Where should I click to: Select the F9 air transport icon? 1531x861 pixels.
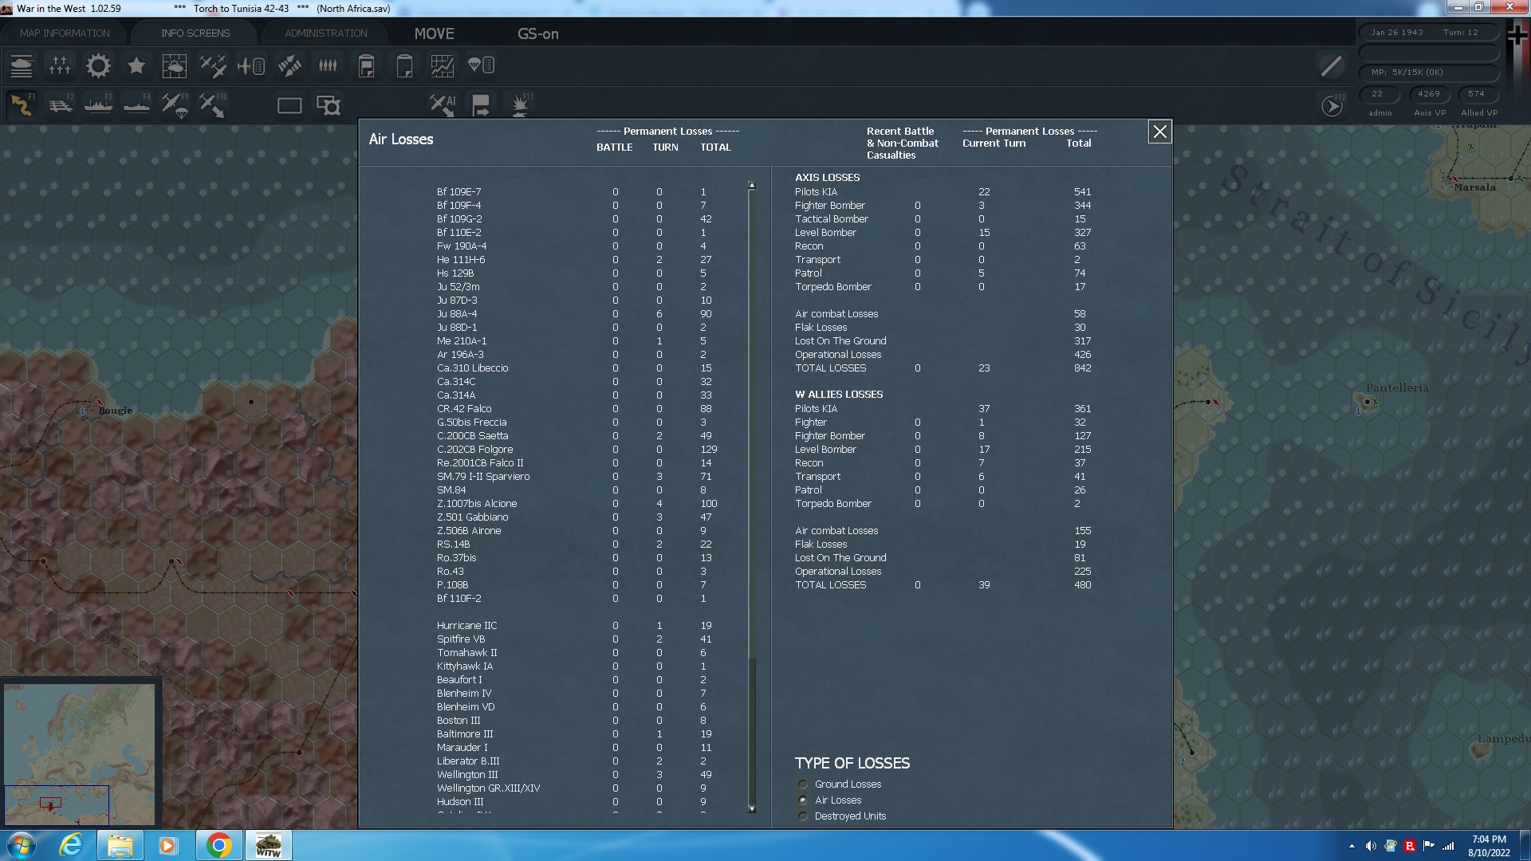pos(175,104)
